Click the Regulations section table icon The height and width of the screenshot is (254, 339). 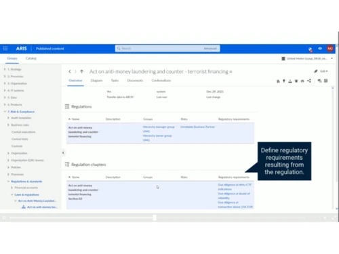tap(67, 106)
